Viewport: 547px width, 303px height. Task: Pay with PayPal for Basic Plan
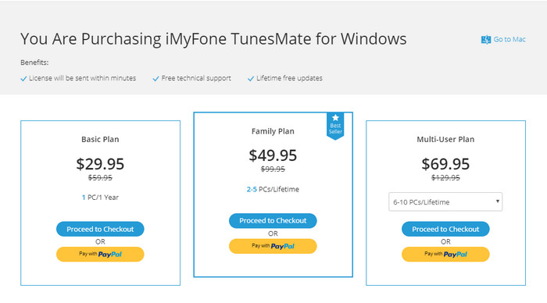tap(100, 254)
